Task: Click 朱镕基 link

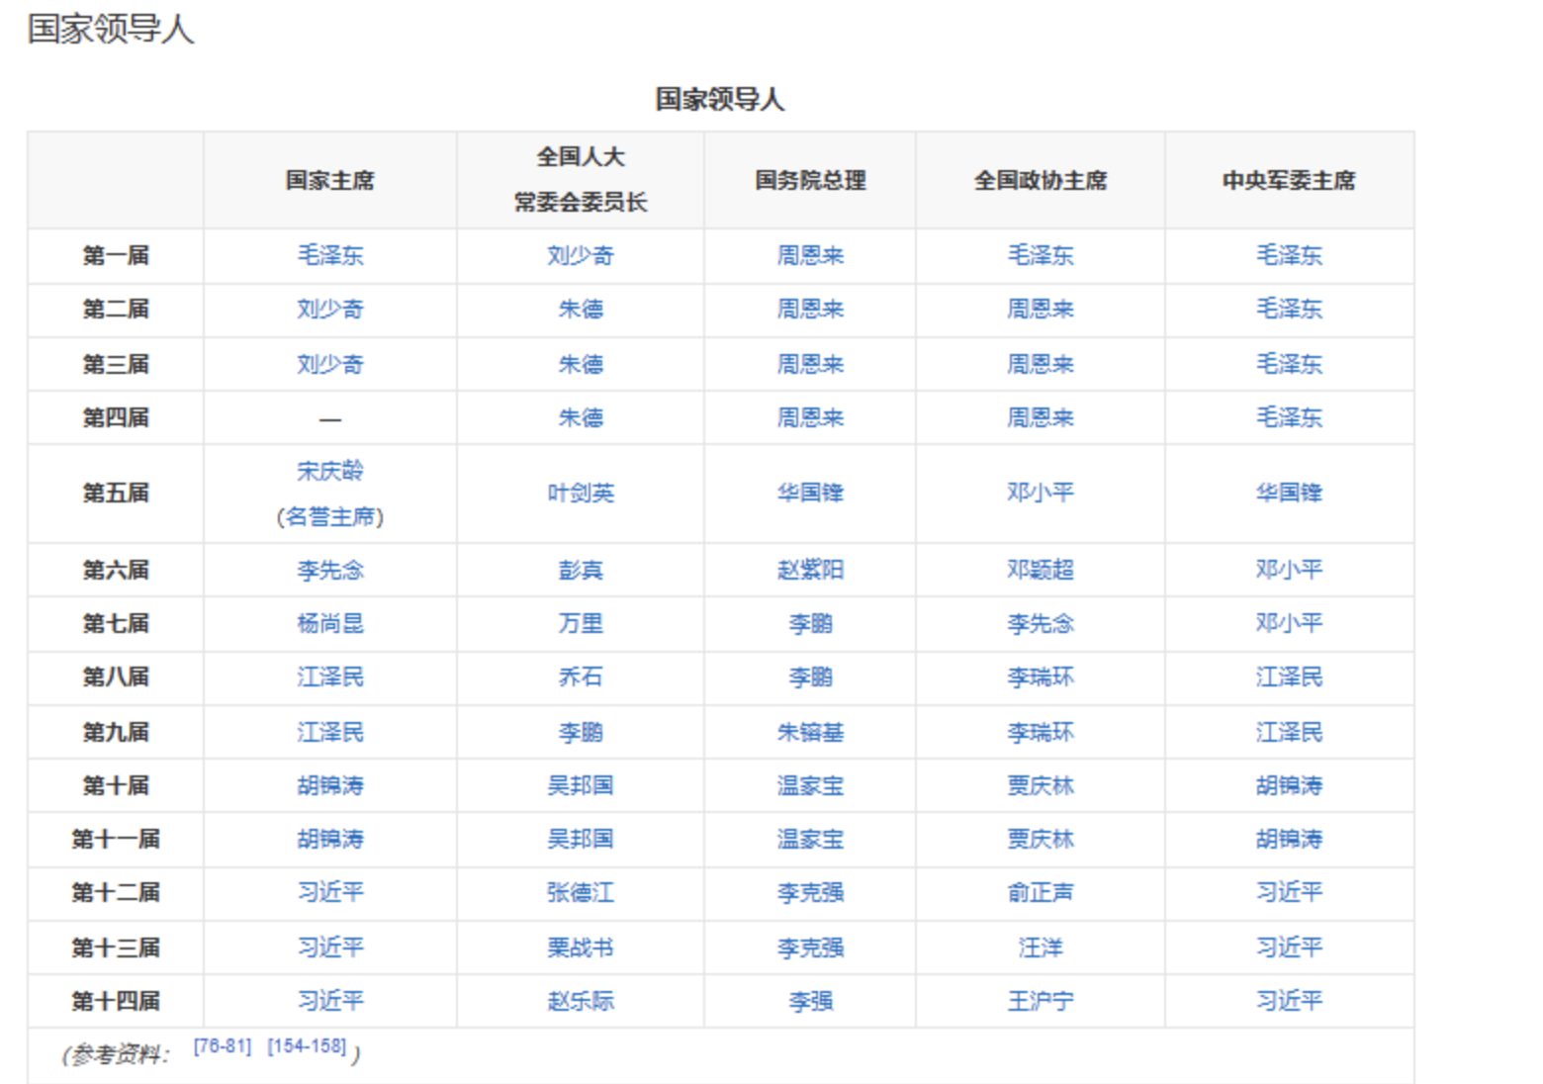Action: pos(810,732)
